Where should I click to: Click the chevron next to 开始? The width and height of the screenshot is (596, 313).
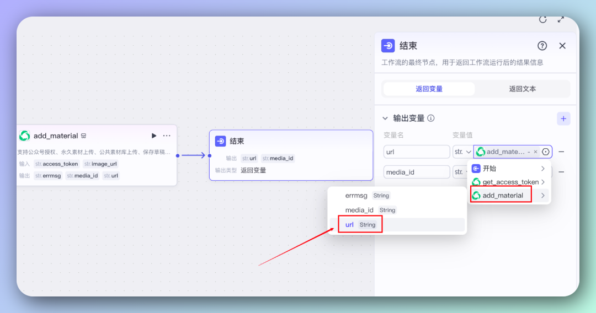[x=543, y=169]
